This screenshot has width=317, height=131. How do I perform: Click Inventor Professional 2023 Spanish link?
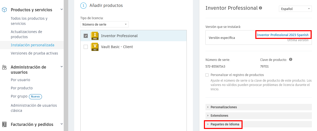point(283,35)
